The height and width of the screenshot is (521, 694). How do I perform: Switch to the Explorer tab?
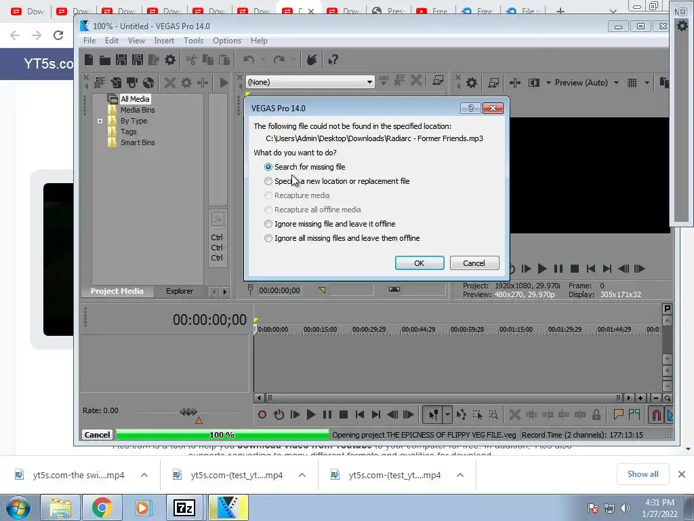[x=179, y=291]
